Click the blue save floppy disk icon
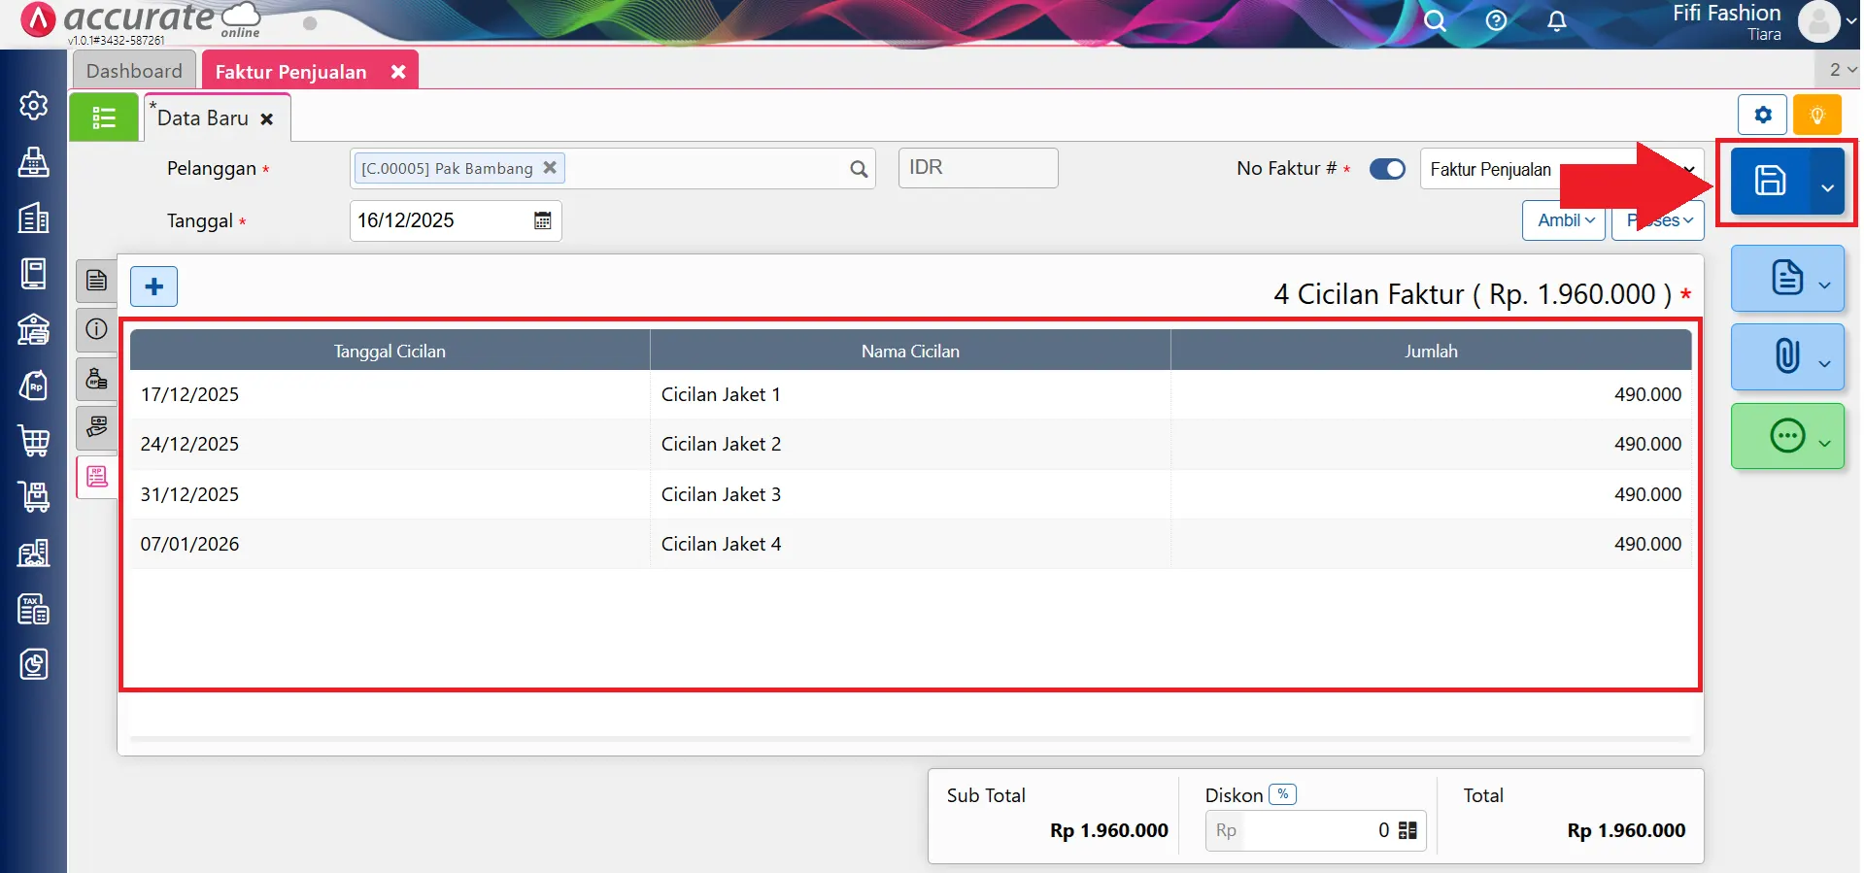This screenshot has height=873, width=1864. pyautogui.click(x=1770, y=181)
